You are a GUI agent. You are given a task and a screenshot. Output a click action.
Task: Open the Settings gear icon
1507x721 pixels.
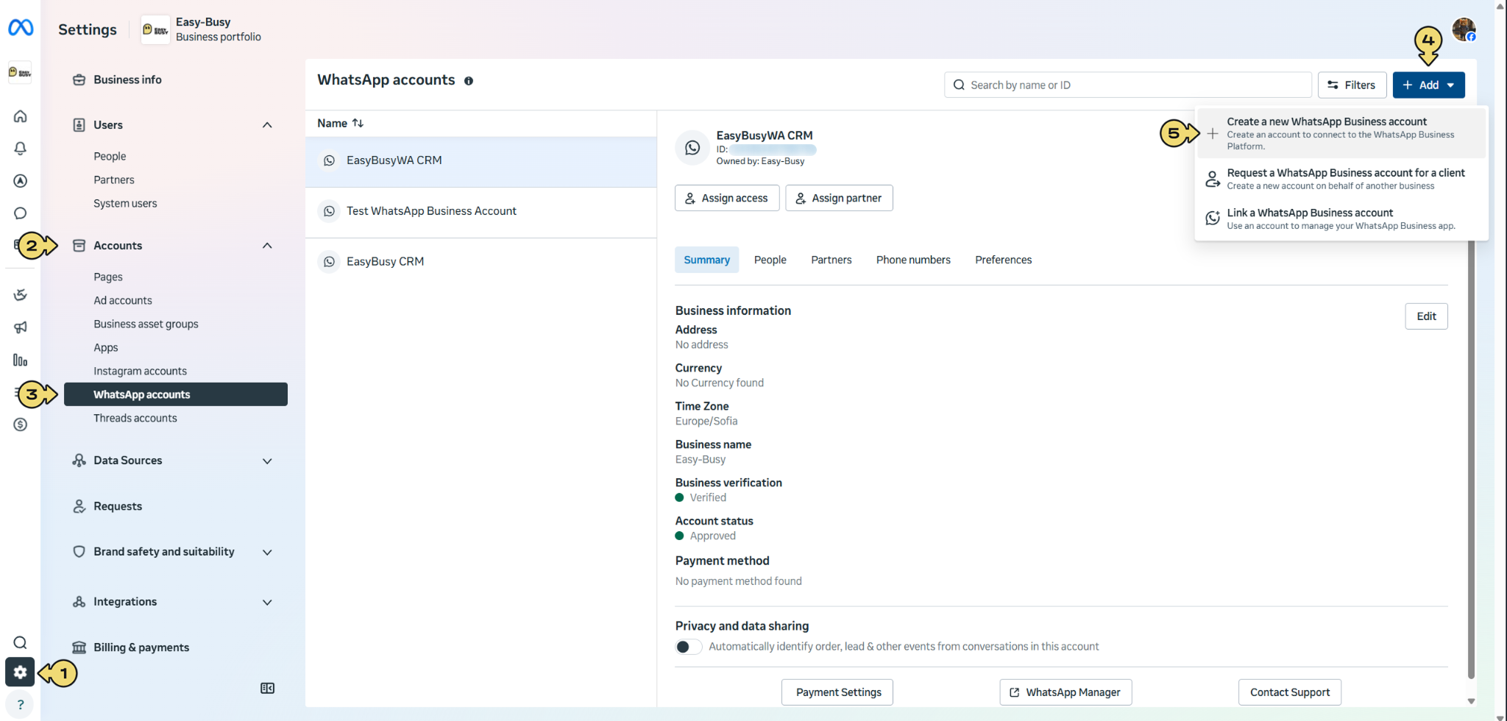tap(20, 672)
